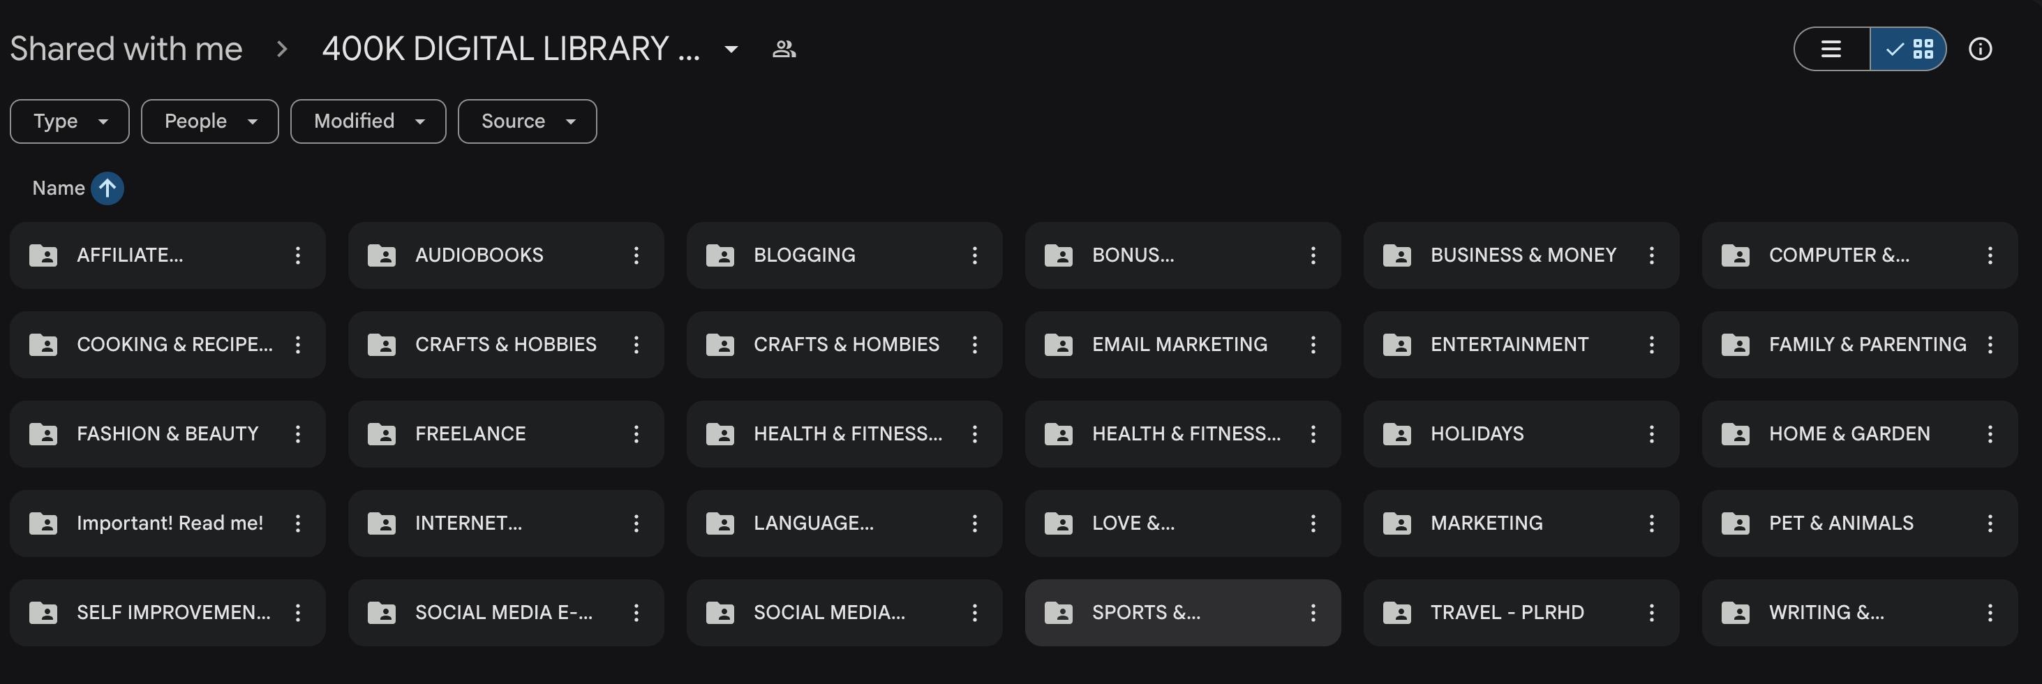Open more actions for PET & ANIMALS folder

tap(1990, 524)
